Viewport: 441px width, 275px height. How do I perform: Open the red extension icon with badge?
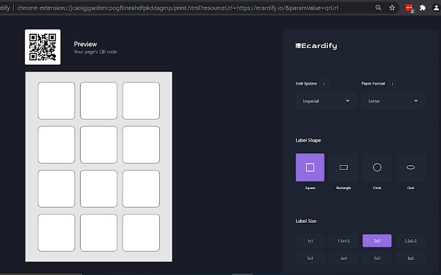pyautogui.click(x=409, y=8)
